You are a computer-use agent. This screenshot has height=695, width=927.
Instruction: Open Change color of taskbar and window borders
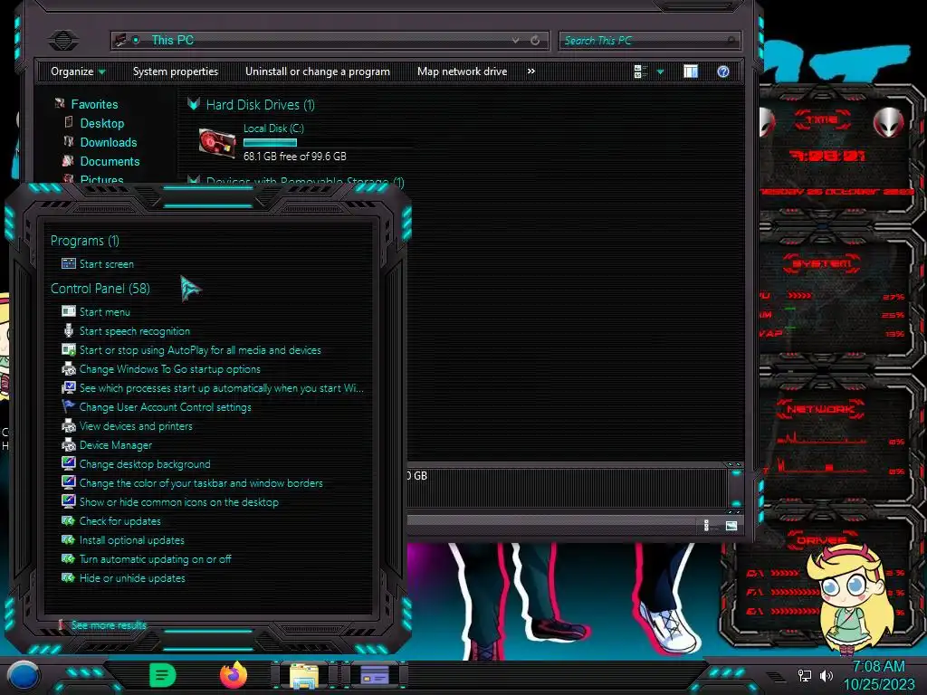tap(201, 483)
